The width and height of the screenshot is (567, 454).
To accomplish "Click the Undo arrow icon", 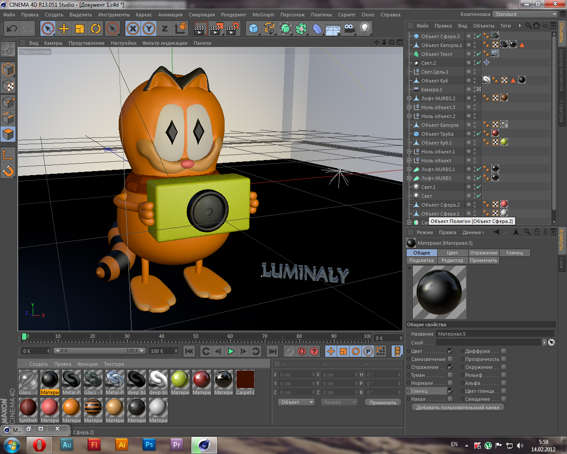I will click(x=12, y=29).
